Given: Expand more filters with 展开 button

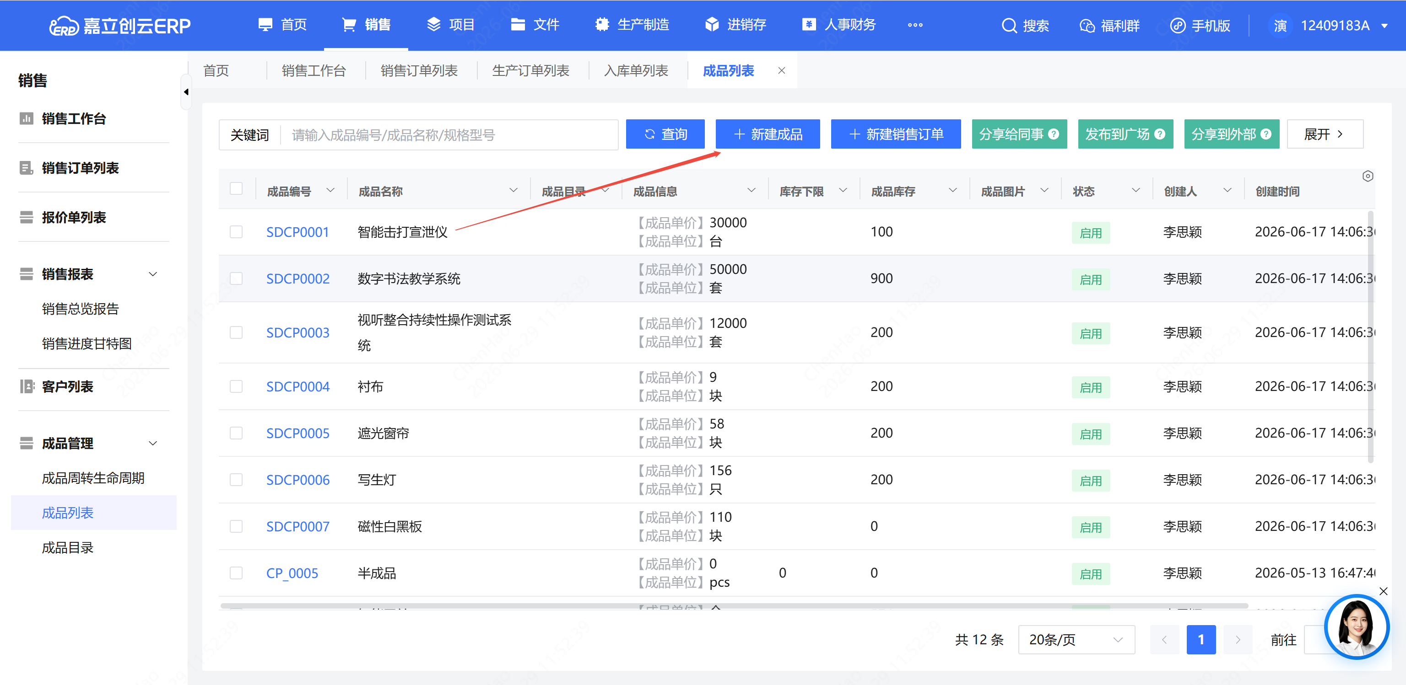Looking at the screenshot, I should tap(1325, 134).
